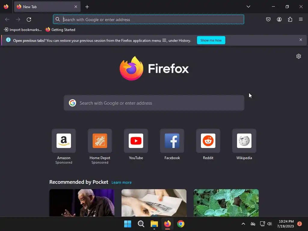
Task: Open the clock showing 10:24 PM
Action: (x=286, y=224)
